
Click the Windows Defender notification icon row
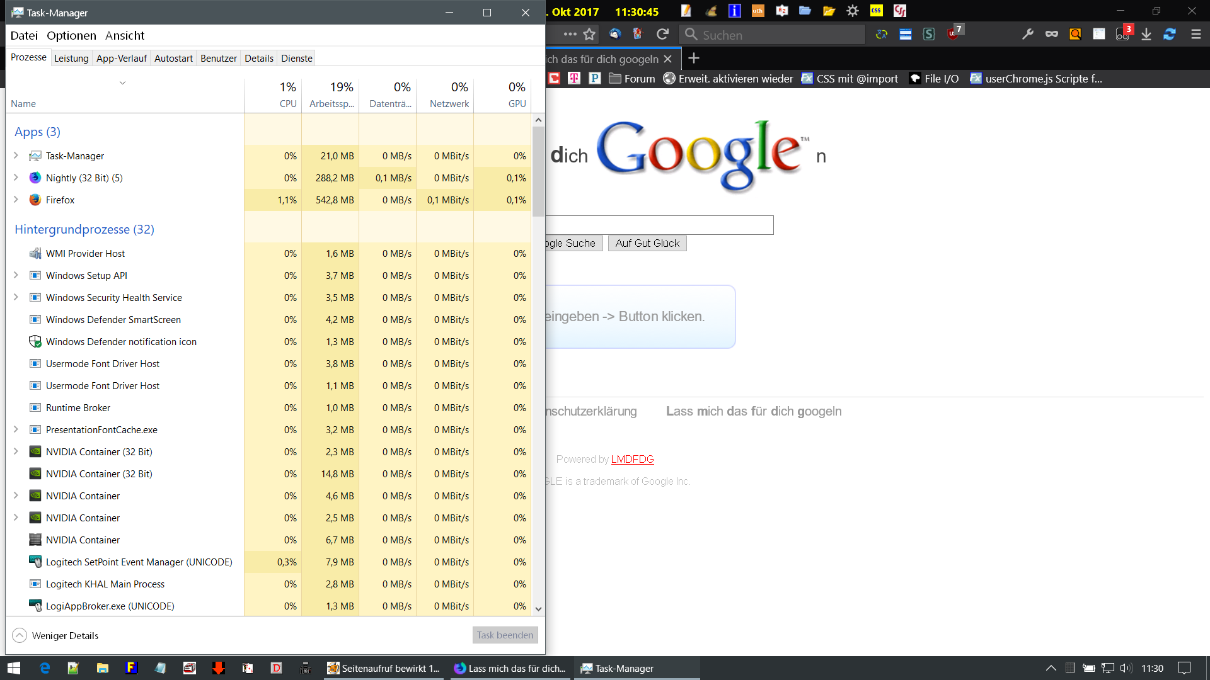point(121,342)
